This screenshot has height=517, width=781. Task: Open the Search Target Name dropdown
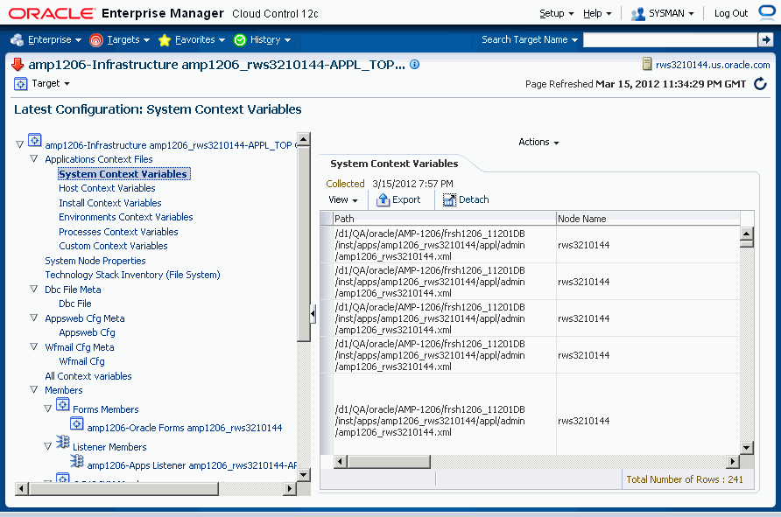coord(530,40)
